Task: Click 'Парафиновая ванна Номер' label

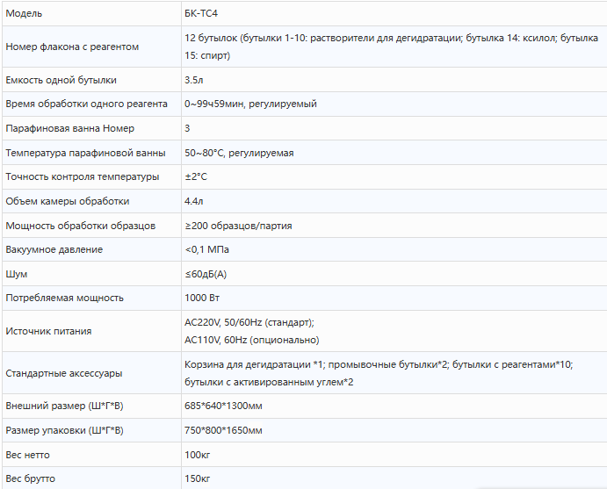Action: coord(70,128)
